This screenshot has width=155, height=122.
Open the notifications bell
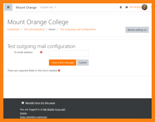click(x=121, y=7)
